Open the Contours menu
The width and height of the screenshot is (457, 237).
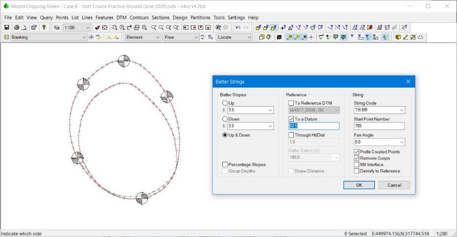(139, 18)
